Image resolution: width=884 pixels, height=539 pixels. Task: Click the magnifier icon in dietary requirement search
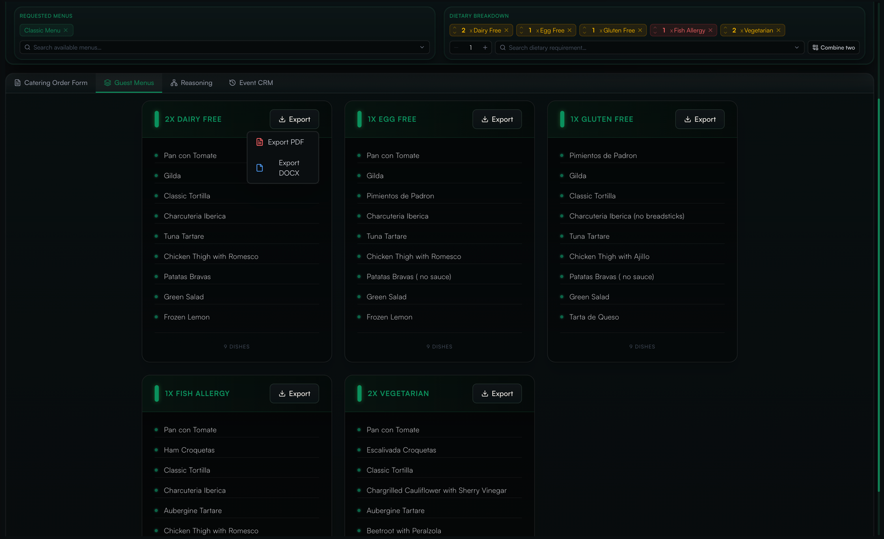[503, 48]
